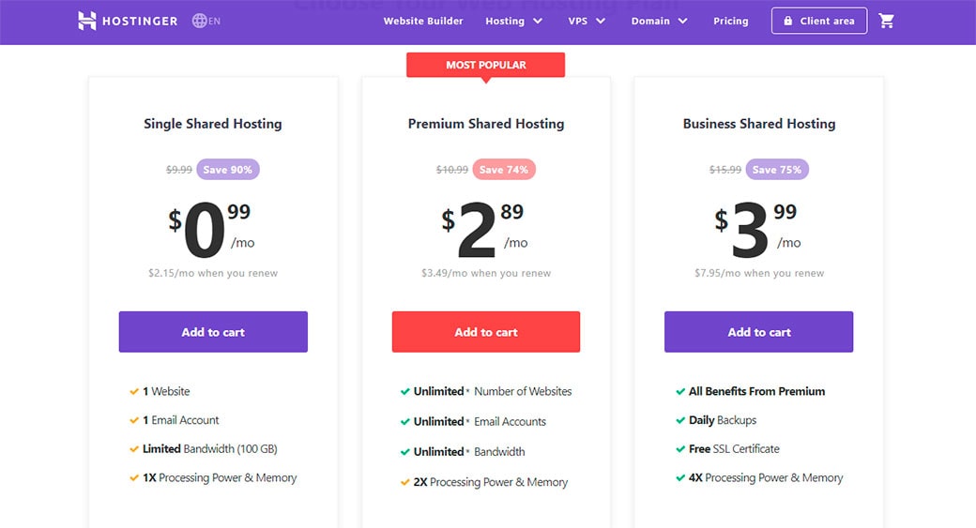976x528 pixels.
Task: Go to the Pricing page
Action: coord(731,21)
